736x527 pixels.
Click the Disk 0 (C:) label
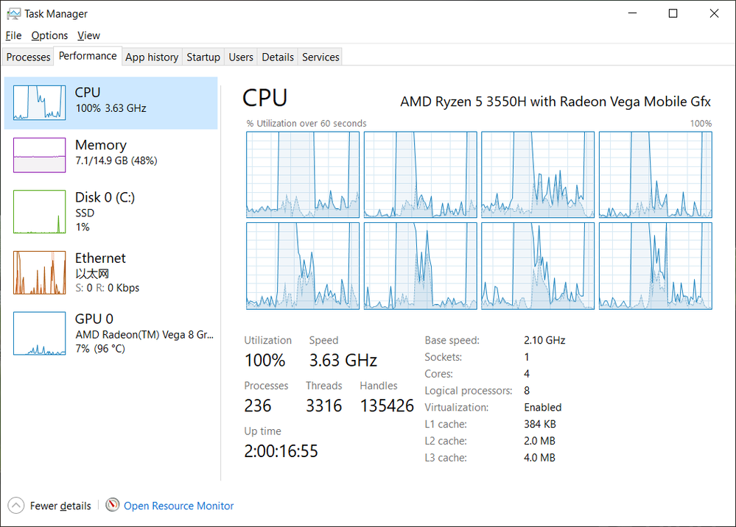tap(105, 197)
